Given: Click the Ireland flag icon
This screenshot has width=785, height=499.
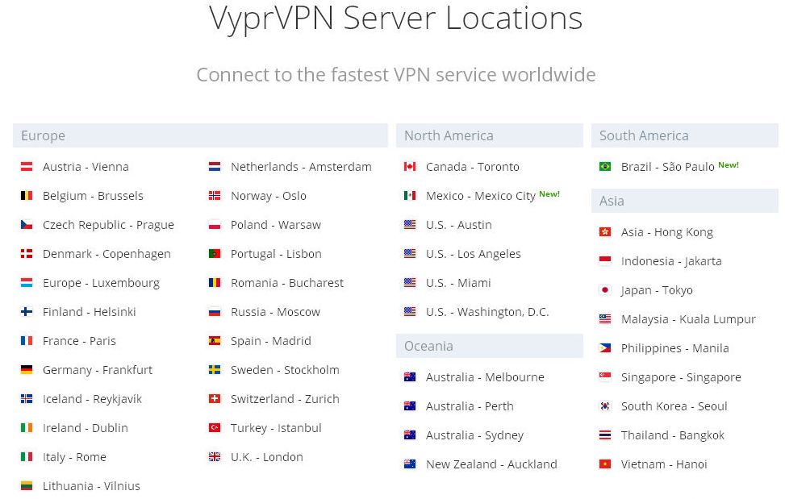Looking at the screenshot, I should point(27,427).
